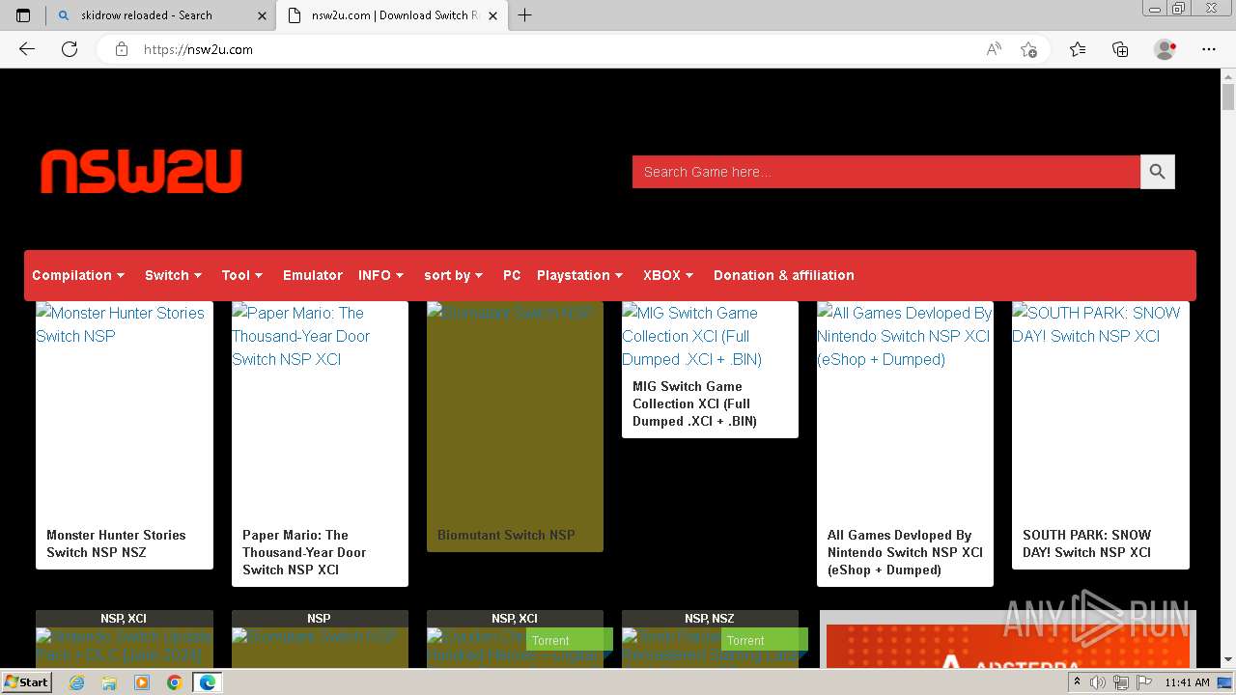
Task: Open Edge Settings and more menu
Action: pyautogui.click(x=1209, y=49)
